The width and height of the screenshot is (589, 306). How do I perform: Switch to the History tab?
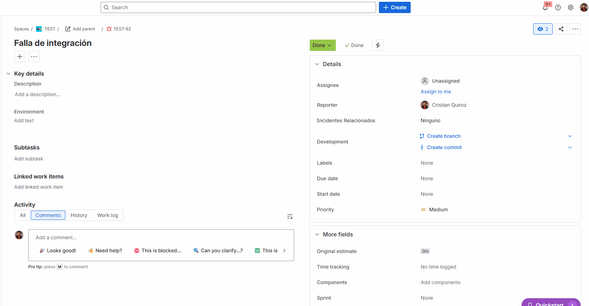[x=79, y=215]
